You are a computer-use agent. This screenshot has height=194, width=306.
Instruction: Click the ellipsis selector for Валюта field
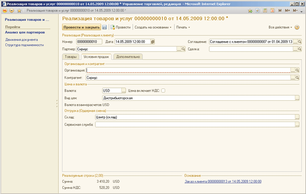(x=124, y=91)
